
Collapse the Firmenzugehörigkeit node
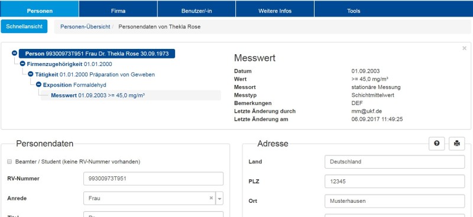pyautogui.click(x=22, y=64)
